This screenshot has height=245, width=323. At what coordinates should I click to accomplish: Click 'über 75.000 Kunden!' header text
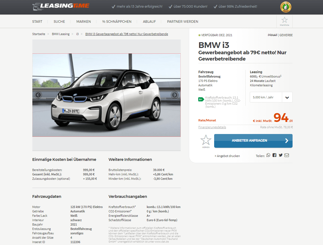coord(190,6)
